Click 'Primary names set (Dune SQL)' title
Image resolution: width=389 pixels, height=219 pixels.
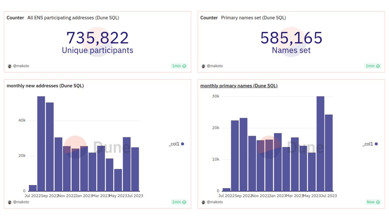pyautogui.click(x=253, y=18)
